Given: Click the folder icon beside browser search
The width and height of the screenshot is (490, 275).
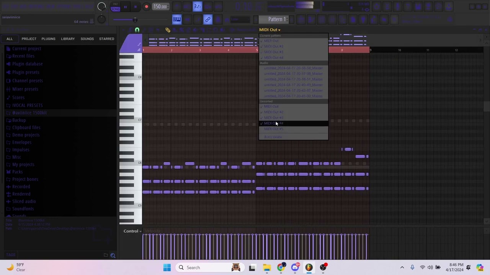Looking at the screenshot, I should coord(106,255).
